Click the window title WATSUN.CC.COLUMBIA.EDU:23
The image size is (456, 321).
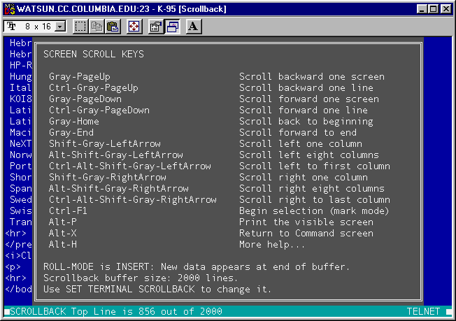point(83,9)
